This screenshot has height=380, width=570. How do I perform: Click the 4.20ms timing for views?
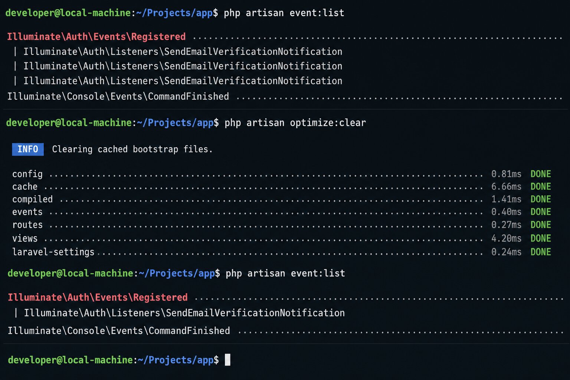pos(506,238)
